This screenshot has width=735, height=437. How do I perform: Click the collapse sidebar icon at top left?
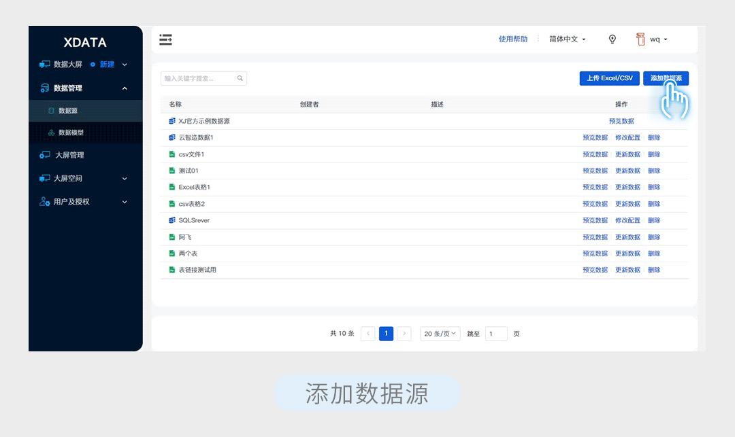(x=165, y=39)
